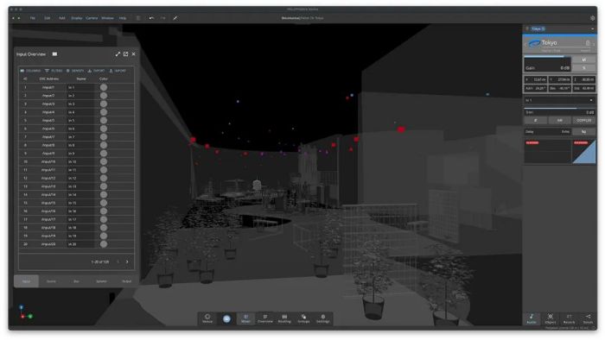This screenshot has width=605, height=340.
Task: Go to next page of input table
Action: click(x=127, y=261)
